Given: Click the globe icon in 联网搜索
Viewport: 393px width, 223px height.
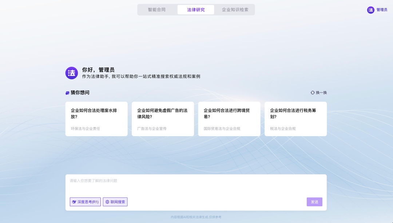Looking at the screenshot, I should [107, 202].
